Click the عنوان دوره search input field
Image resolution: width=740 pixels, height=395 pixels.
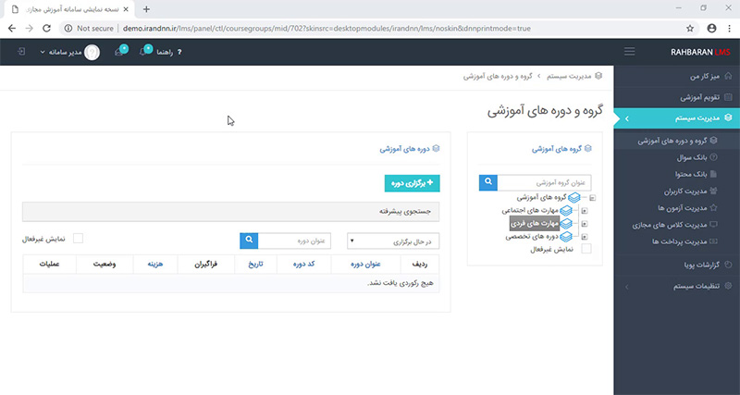tap(294, 241)
